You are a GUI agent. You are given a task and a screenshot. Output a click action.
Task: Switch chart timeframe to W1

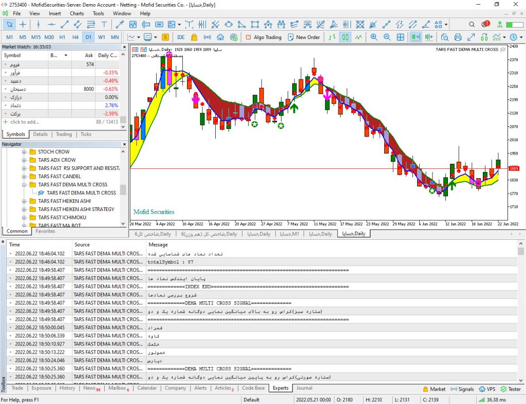(x=102, y=37)
